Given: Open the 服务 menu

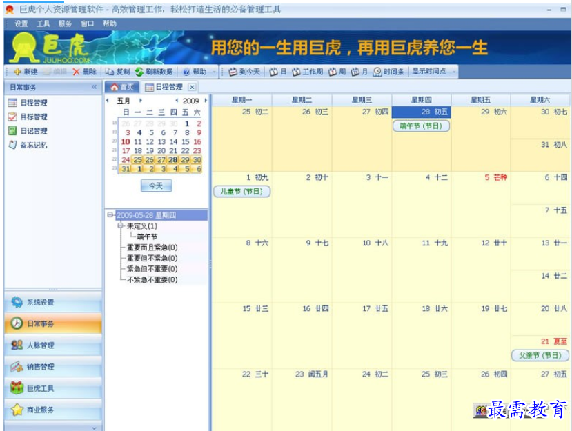Looking at the screenshot, I should tap(65, 23).
